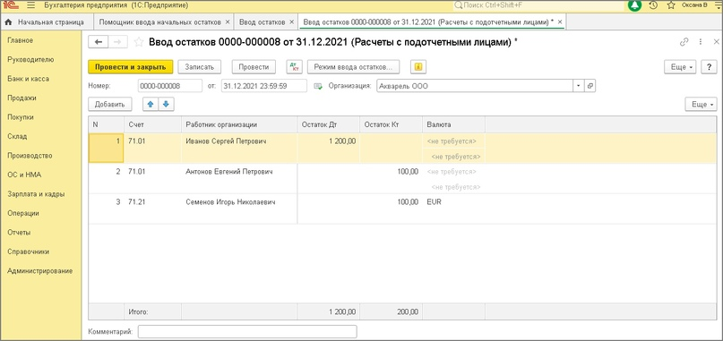Screen dimensions: 723x341
Task: Move row up with blue up arrow
Action: (x=151, y=104)
